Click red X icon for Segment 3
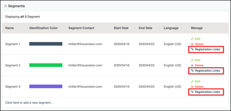The image size is (231, 111). point(192,87)
